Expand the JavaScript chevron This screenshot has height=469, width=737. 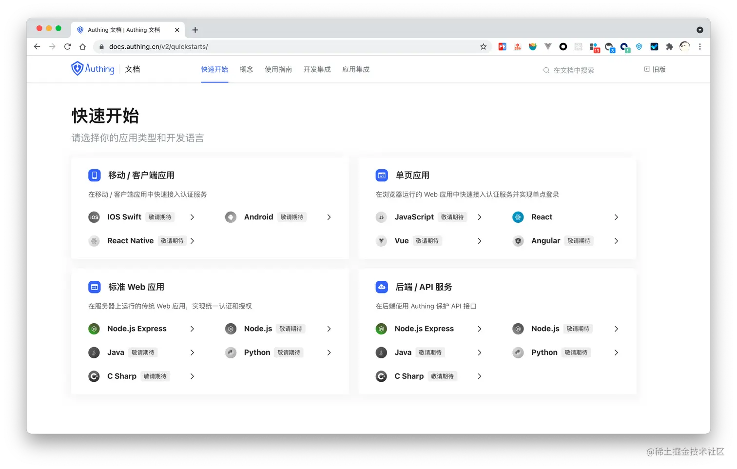point(480,217)
